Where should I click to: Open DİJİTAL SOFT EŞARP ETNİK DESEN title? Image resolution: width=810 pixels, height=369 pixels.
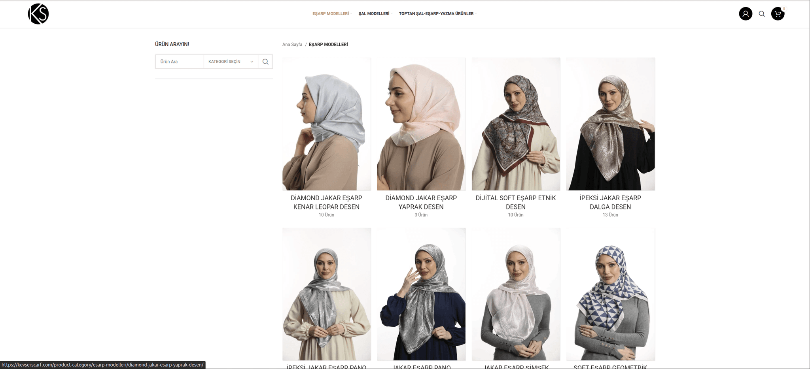pyautogui.click(x=516, y=202)
